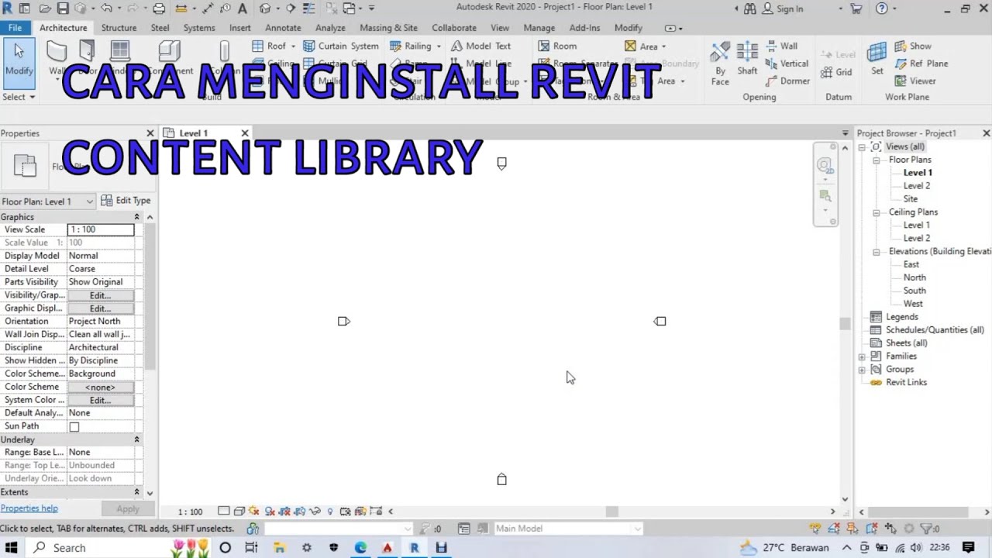
Task: Open the Floor Plan: Level 1 type selector
Action: [48, 201]
